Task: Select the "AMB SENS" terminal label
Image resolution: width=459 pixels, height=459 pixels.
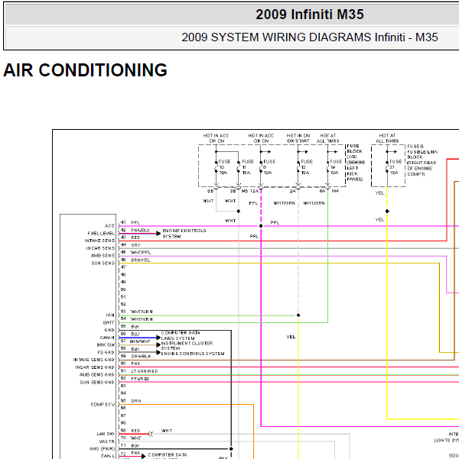Action: pos(103,256)
